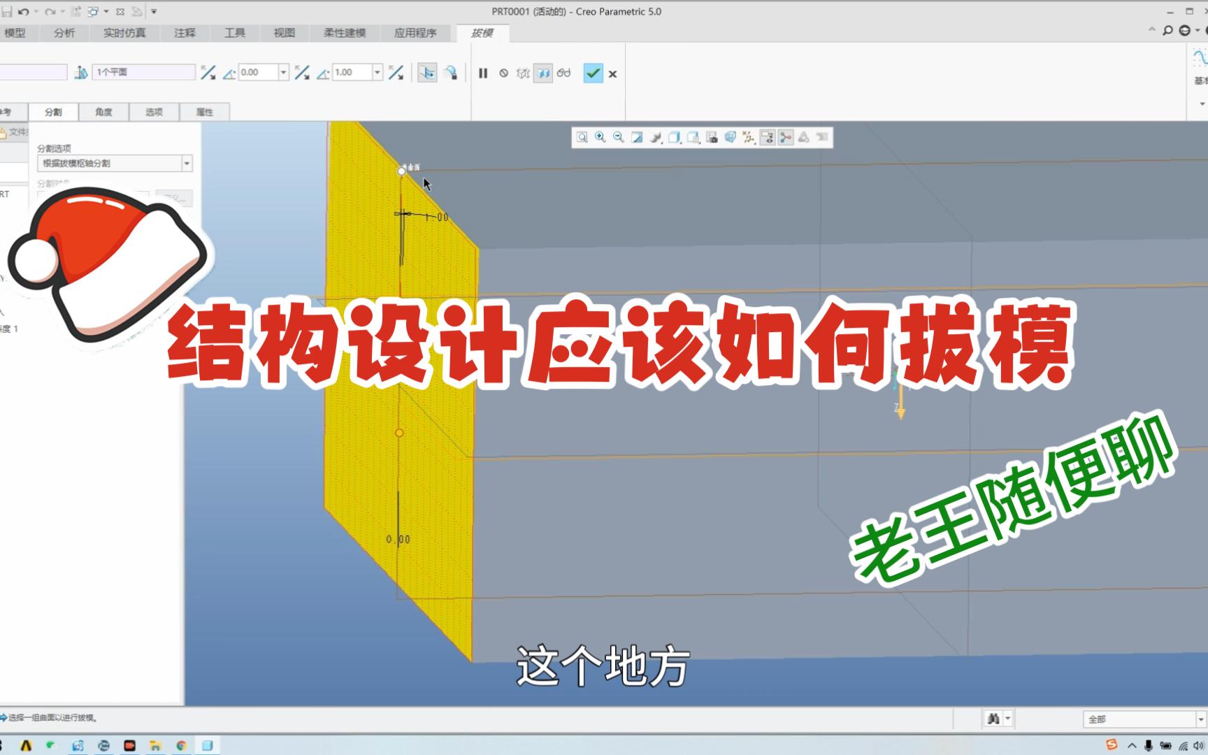Open the 分割选项 dropdown in split panel
The width and height of the screenshot is (1208, 755).
point(187,163)
